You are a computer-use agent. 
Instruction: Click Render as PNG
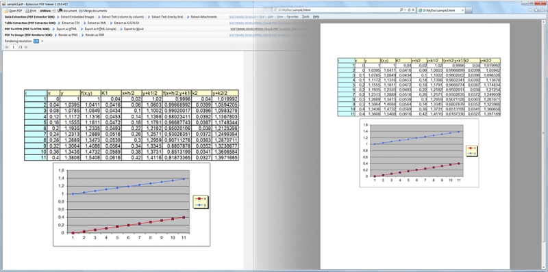tap(66, 36)
